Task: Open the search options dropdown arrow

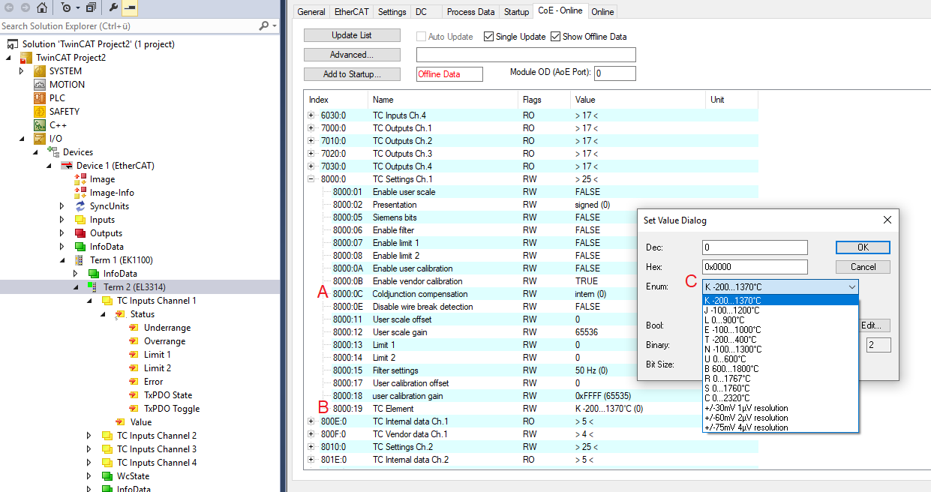Action: tap(275, 25)
